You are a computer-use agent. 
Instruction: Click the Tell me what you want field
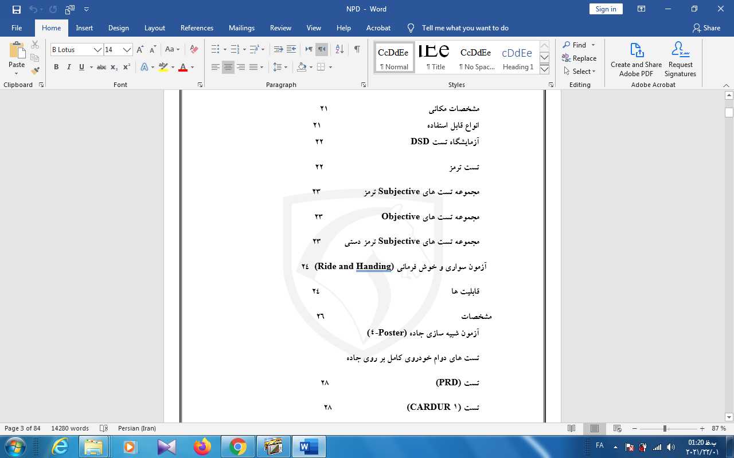(464, 28)
